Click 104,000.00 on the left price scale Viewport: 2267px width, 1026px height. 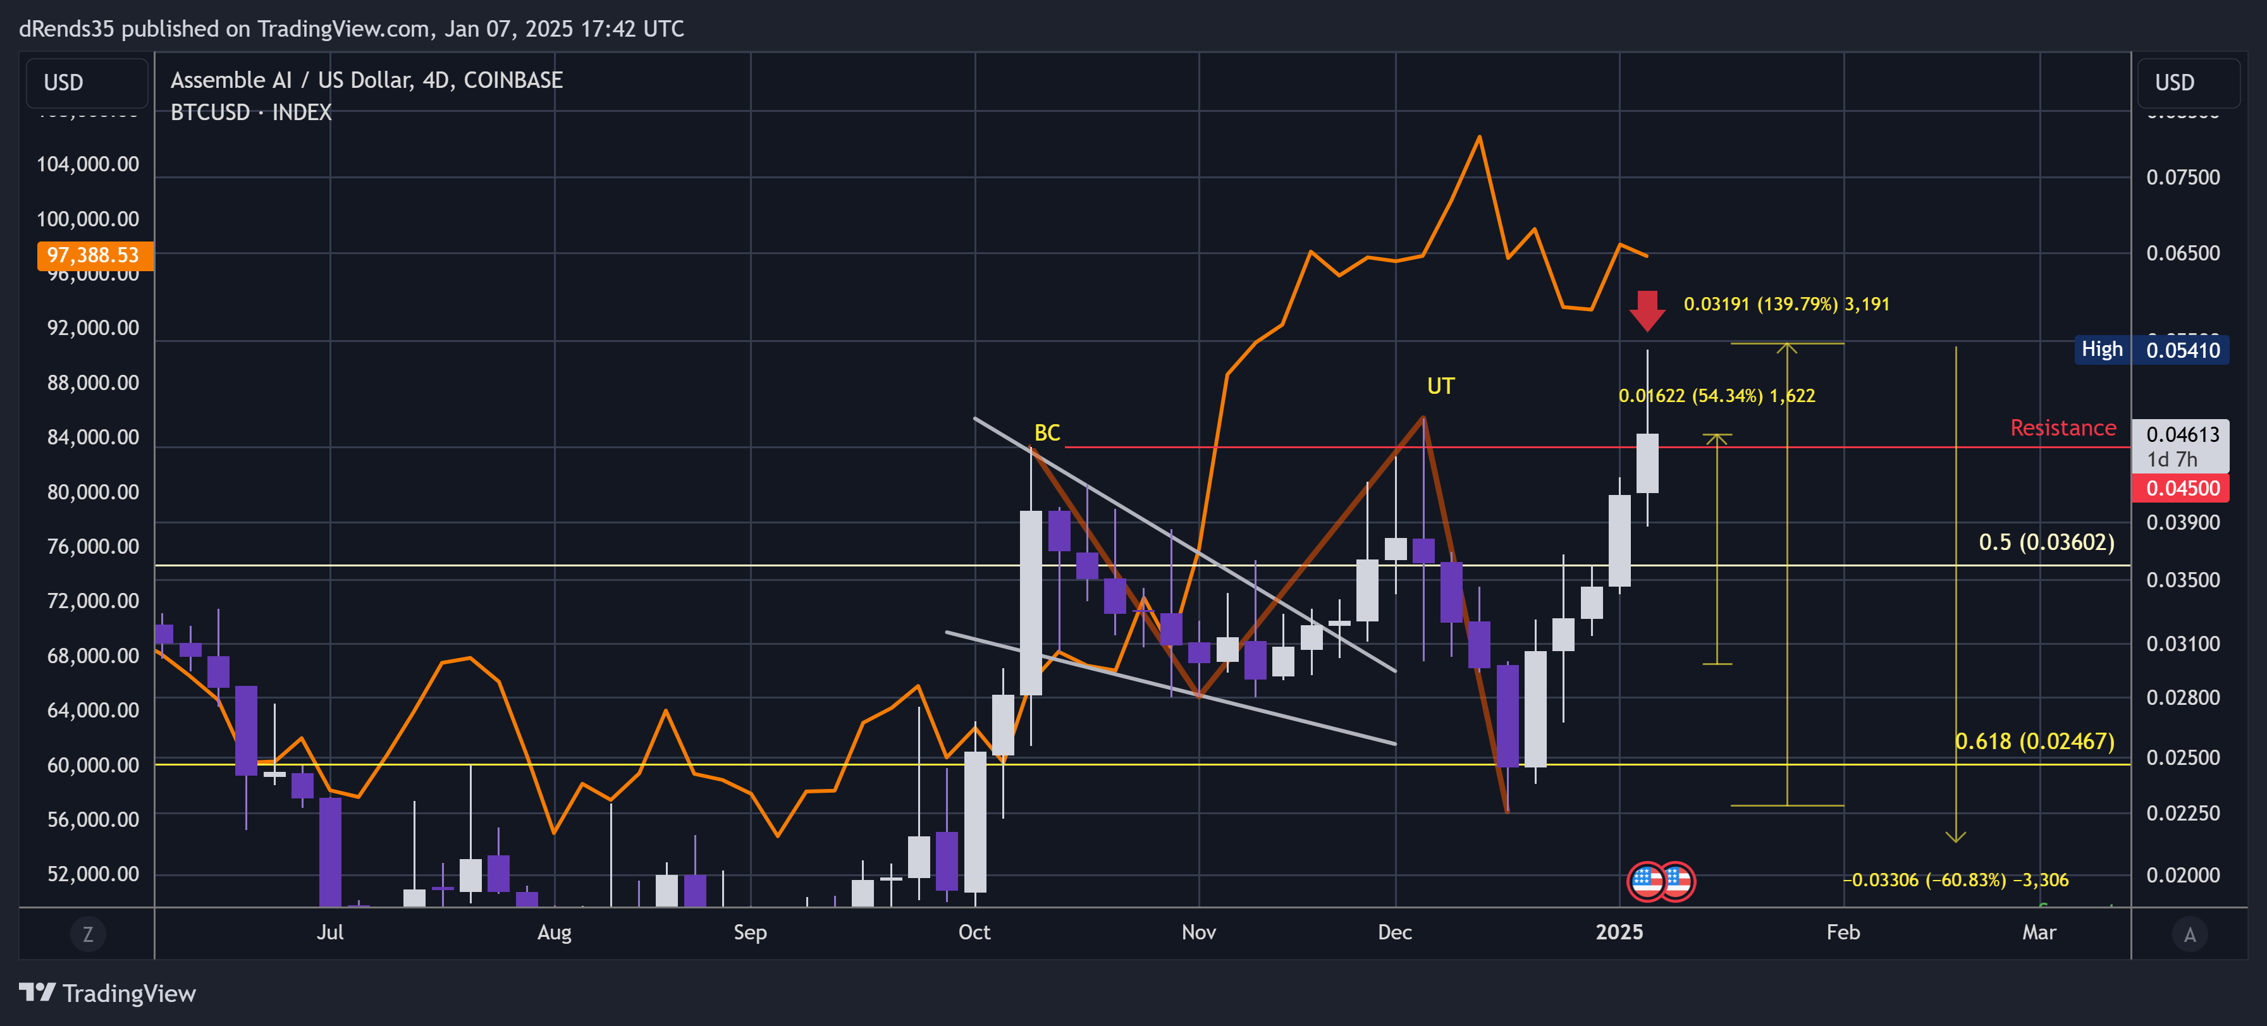pos(88,164)
